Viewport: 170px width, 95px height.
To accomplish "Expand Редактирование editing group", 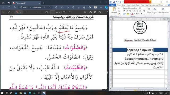I will coord(163,11).
